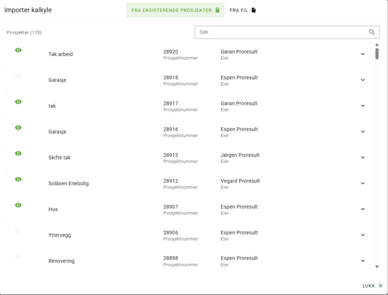Toggle eye icon for project 28917 tak
This screenshot has height=295, width=388.
tap(19, 102)
